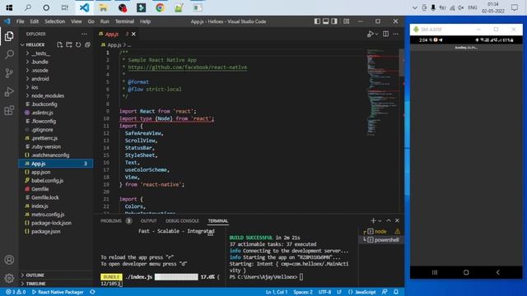Screen dimensions: 527x296
Task: Create a new file in HELLOEX explorer
Action: (x=60, y=44)
